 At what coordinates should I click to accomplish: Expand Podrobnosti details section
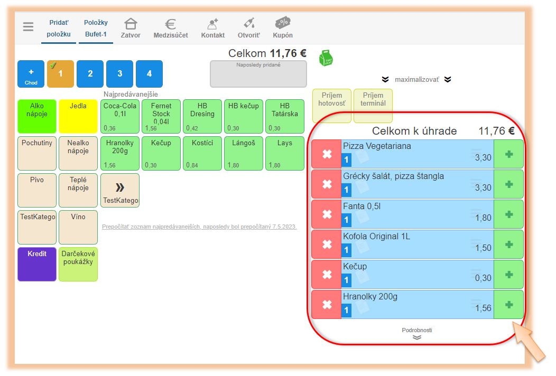(416, 334)
